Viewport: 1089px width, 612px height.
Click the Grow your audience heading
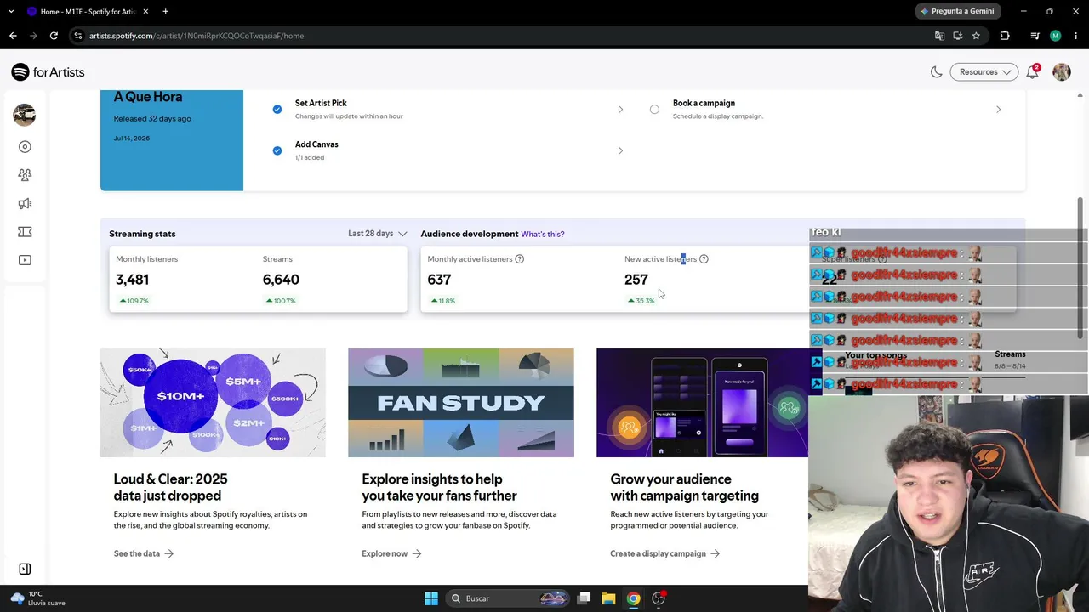[x=684, y=487]
